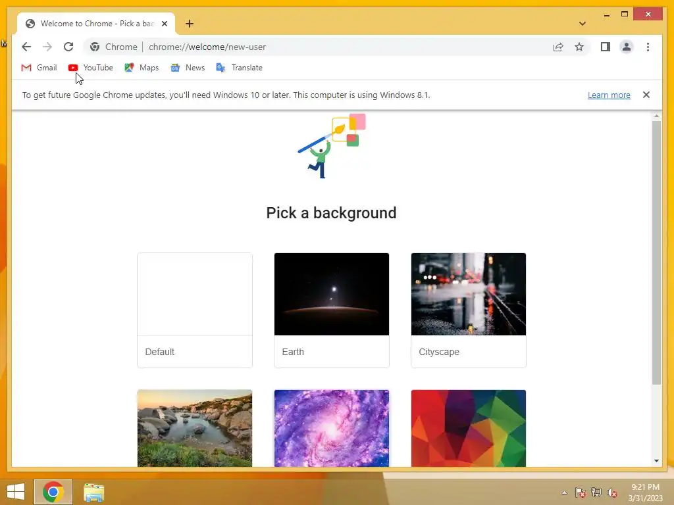Open the Gmail bookmark
Viewport: 674px width, 505px height.
click(x=39, y=68)
